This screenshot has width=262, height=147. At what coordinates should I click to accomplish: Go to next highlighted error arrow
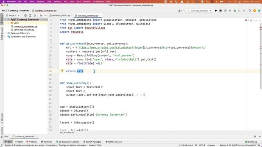coord(260,20)
